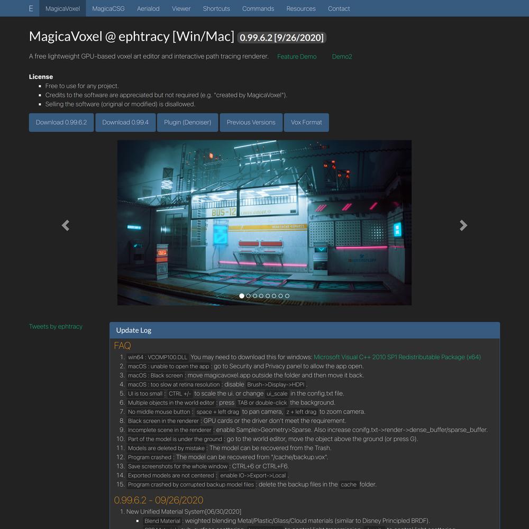Click 'Free to use for any project.' text
529x529 pixels.
tap(82, 86)
